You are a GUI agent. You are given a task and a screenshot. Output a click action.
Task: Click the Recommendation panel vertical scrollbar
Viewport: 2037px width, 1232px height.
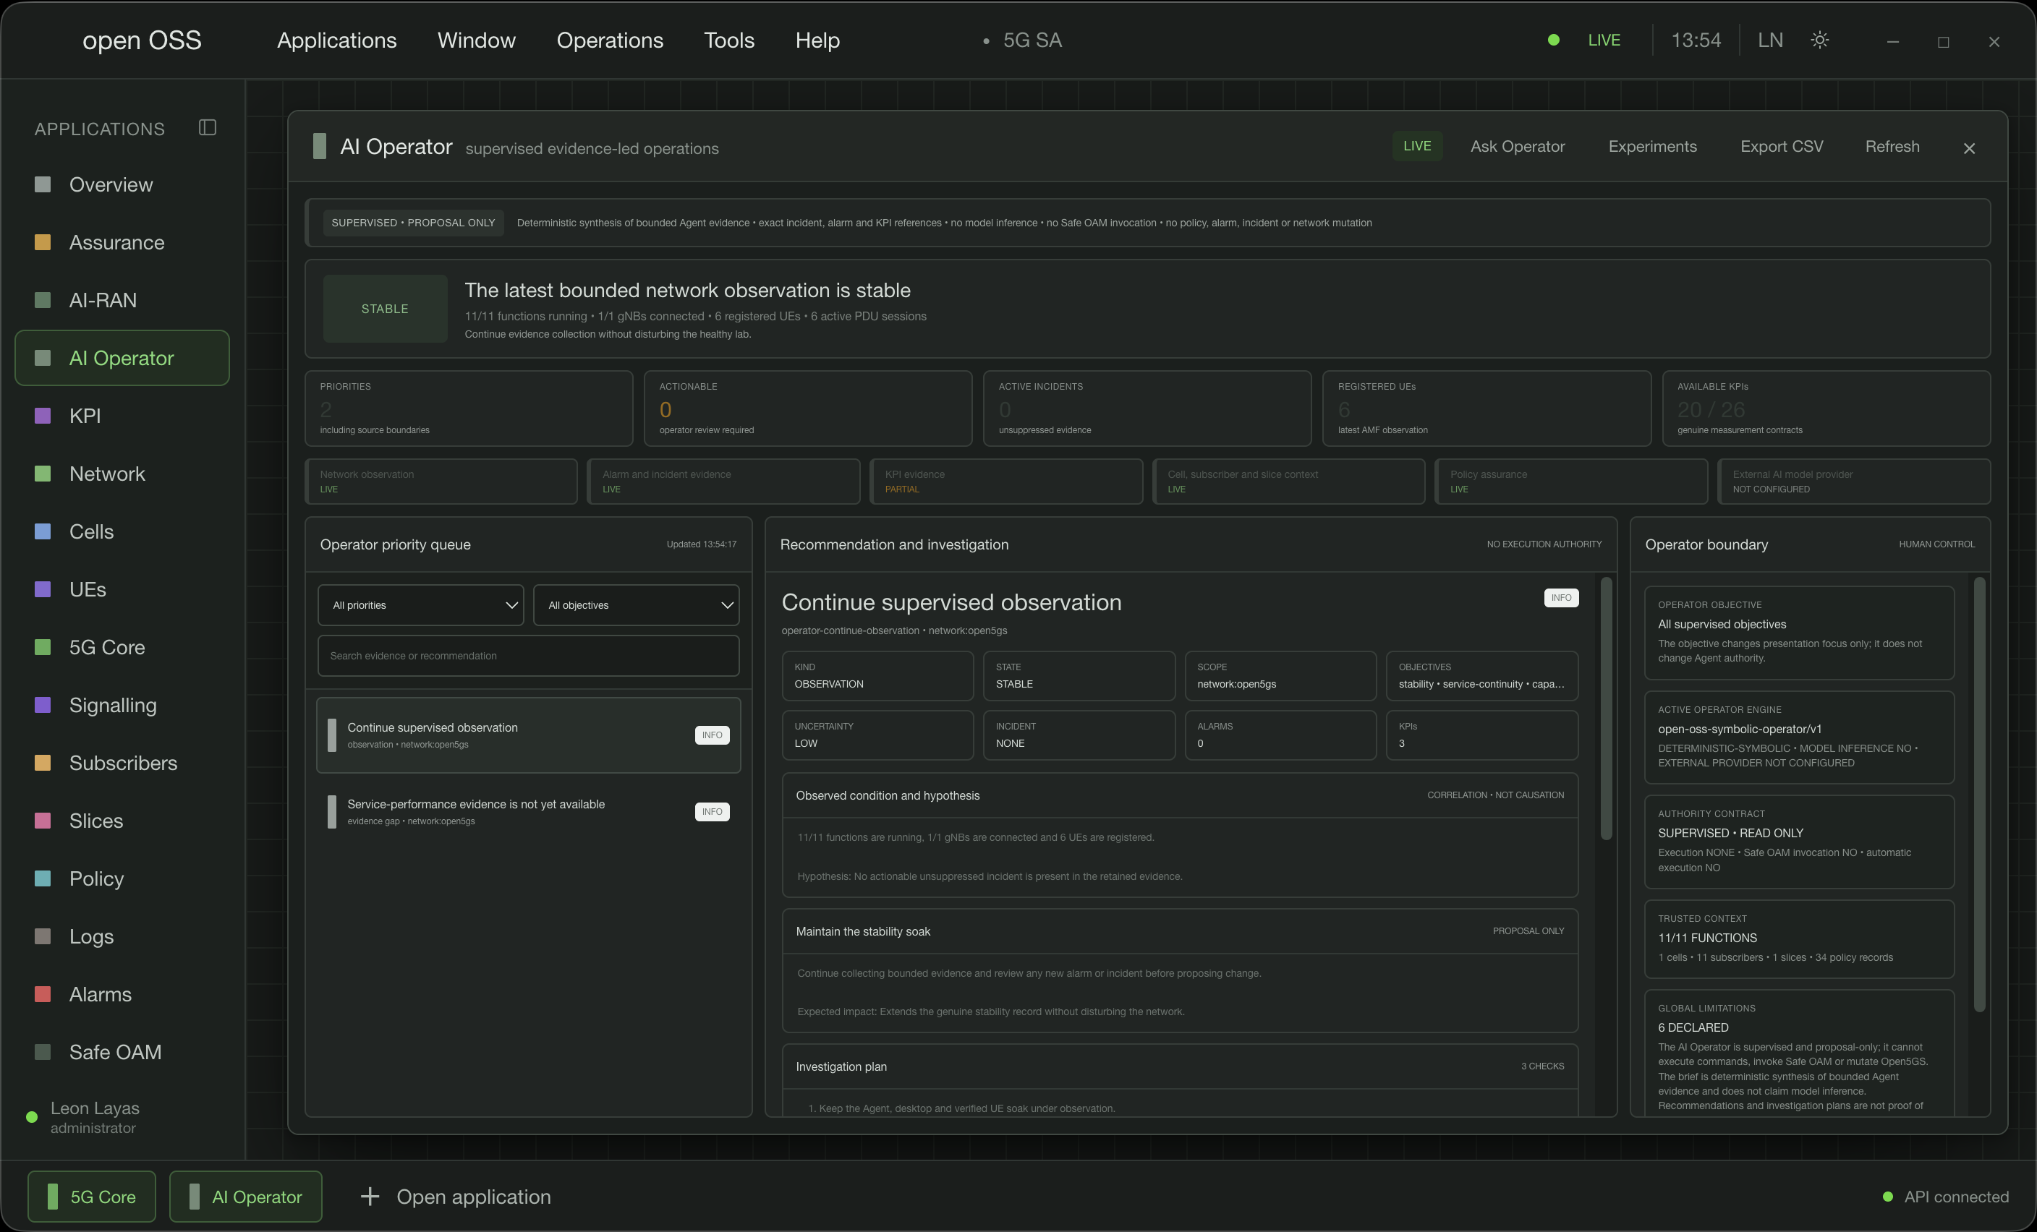1607,709
